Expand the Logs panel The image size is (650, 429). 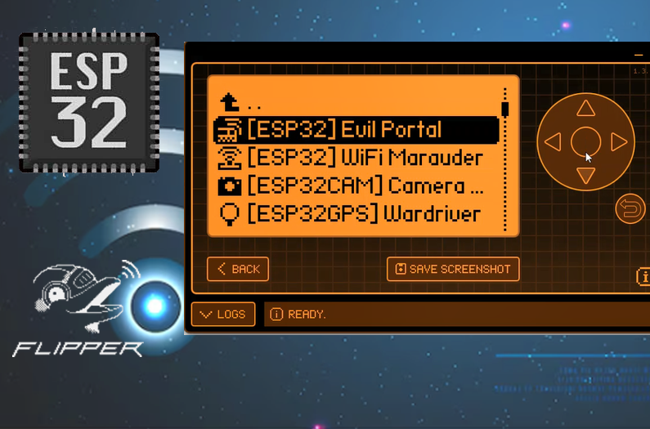coord(223,314)
